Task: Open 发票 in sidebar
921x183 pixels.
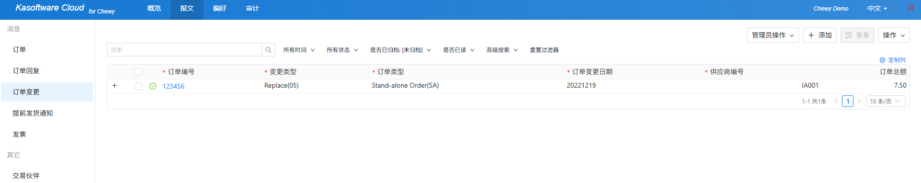Action: (x=47, y=134)
